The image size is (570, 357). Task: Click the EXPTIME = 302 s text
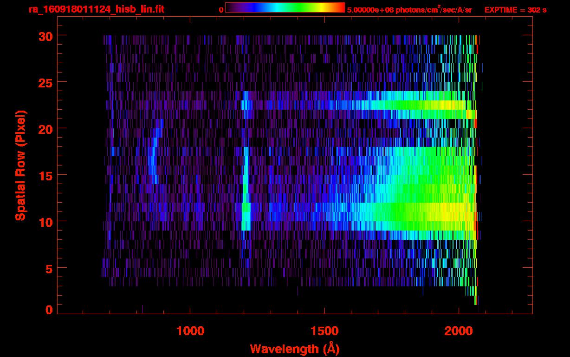(x=515, y=10)
